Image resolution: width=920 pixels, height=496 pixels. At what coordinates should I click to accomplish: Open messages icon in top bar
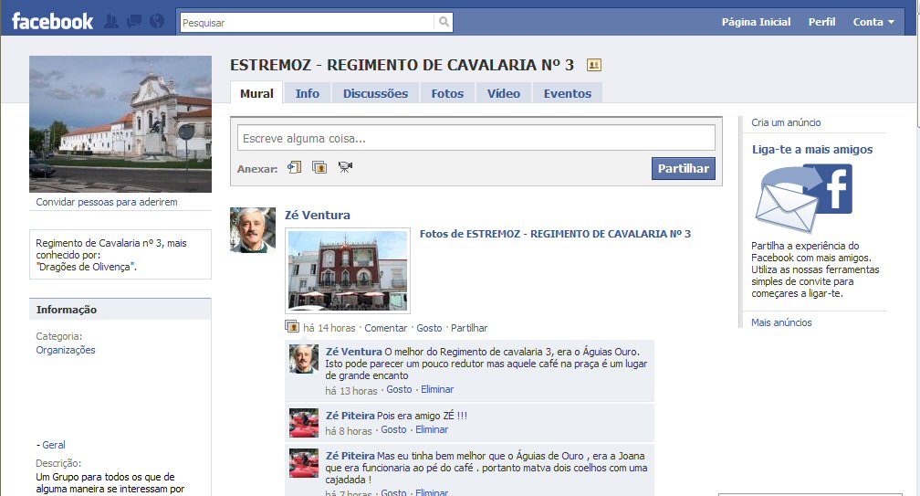[x=134, y=22]
